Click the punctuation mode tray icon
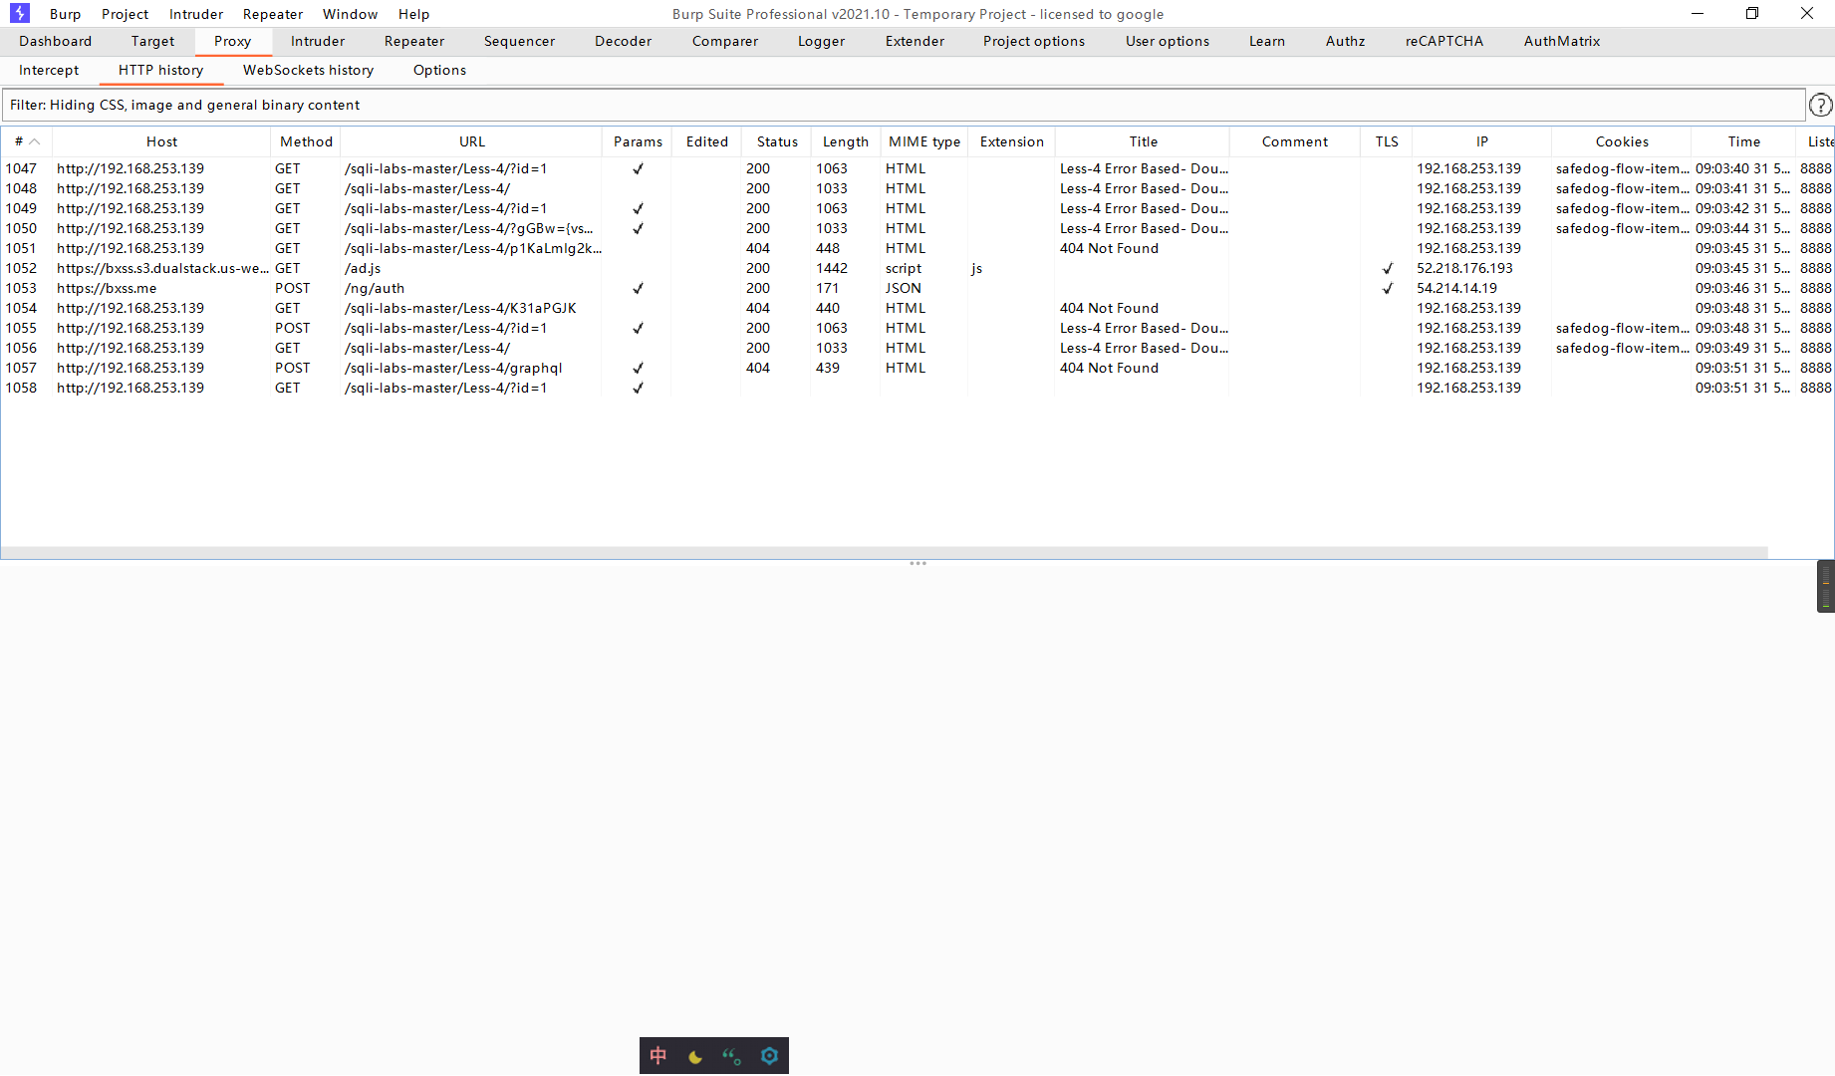 tap(732, 1056)
